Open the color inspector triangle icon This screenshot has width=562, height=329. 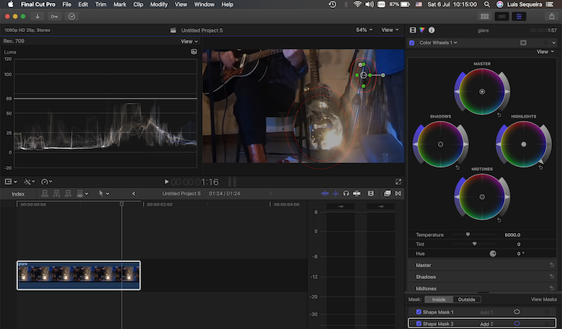421,30
